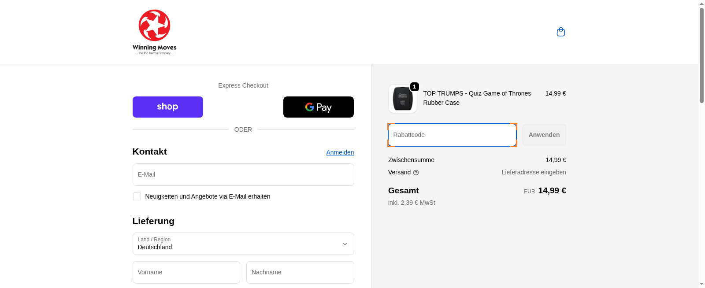Click the Versand help question-mark icon
Viewport: 705px width, 288px height.
[416, 173]
